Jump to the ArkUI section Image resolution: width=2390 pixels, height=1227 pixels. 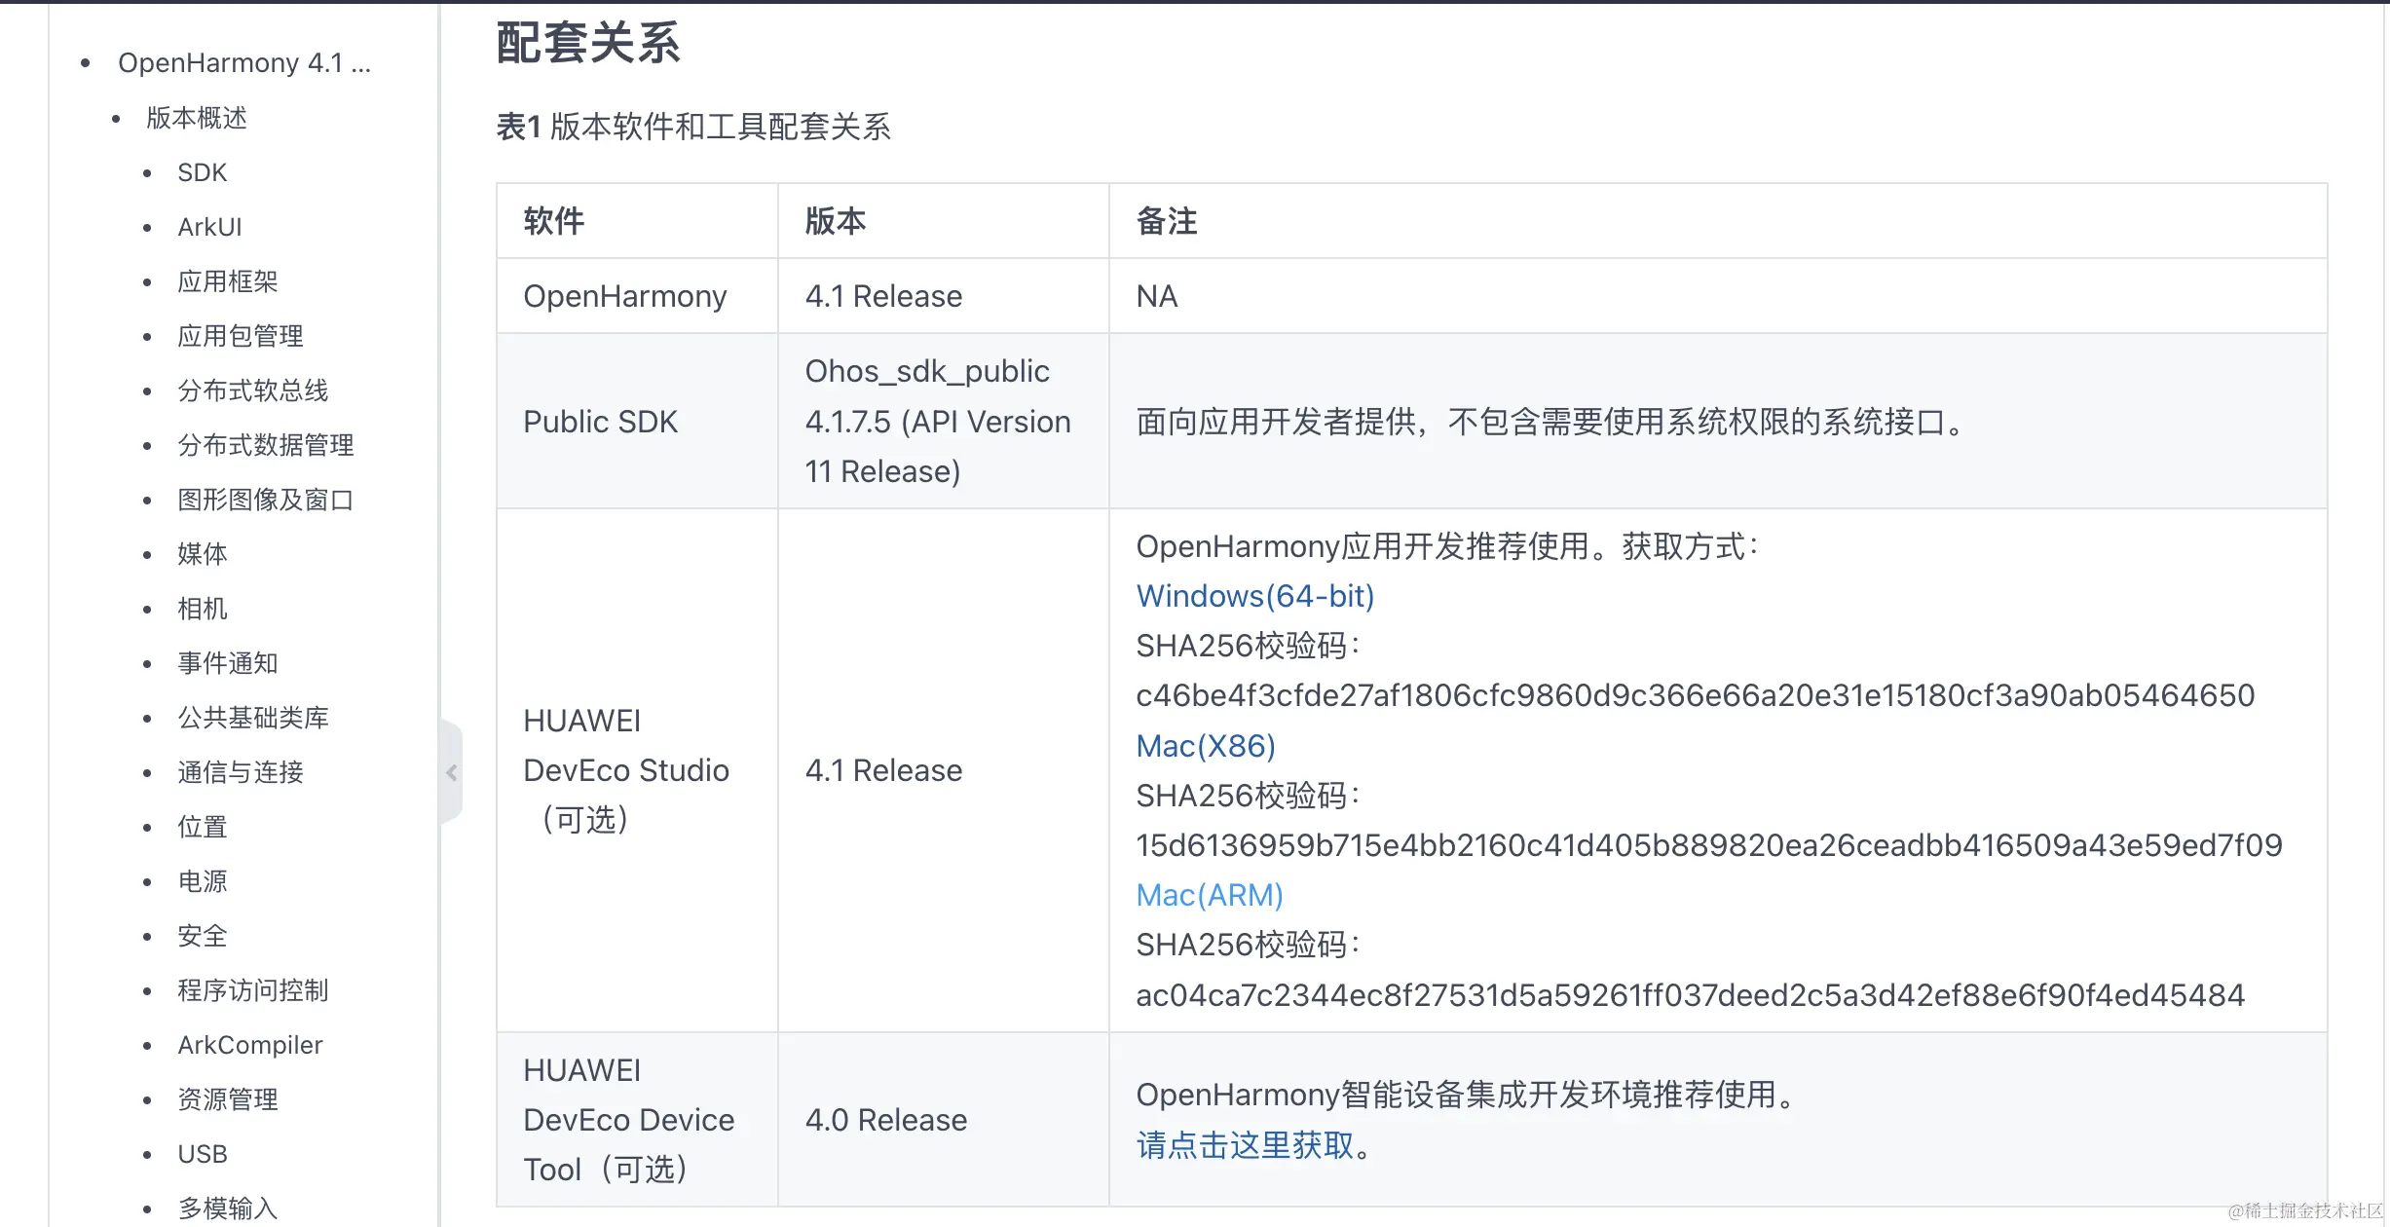click(x=208, y=227)
